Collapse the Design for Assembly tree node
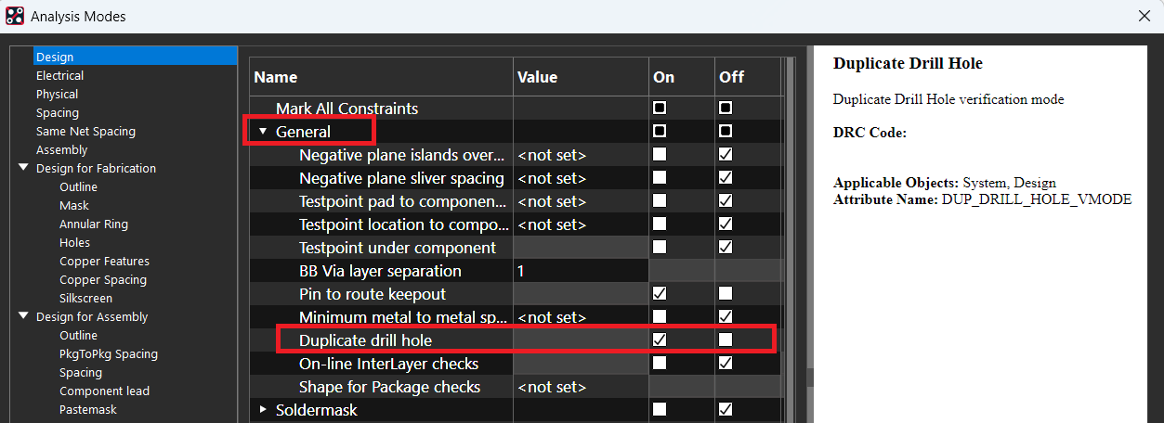This screenshot has width=1164, height=423. point(22,316)
